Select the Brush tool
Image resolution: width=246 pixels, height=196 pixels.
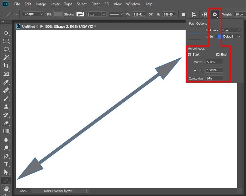[x=6, y=98]
